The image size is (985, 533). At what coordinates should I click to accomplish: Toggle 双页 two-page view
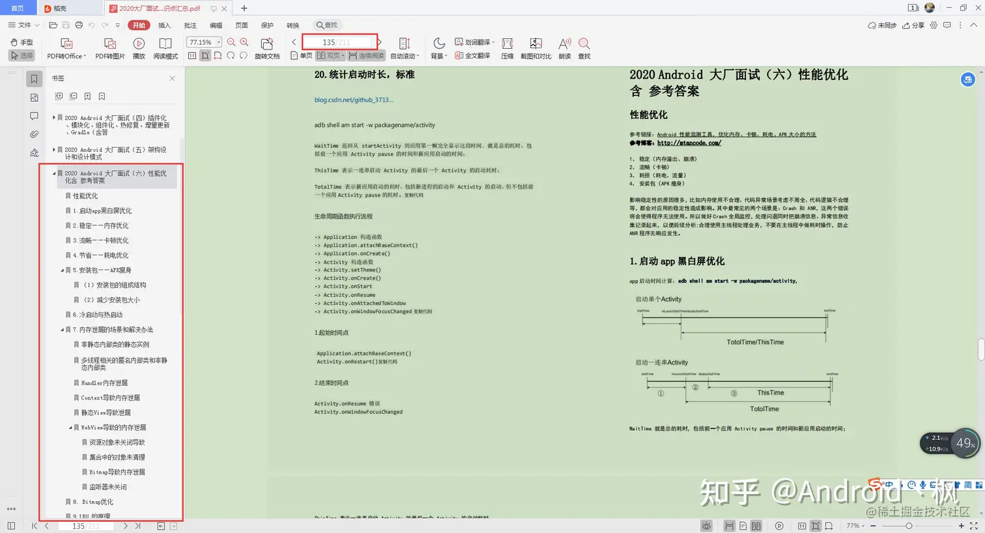pyautogui.click(x=330, y=56)
